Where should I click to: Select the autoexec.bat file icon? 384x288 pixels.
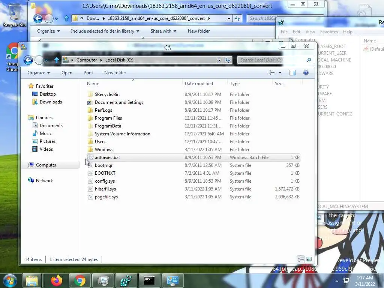point(90,157)
